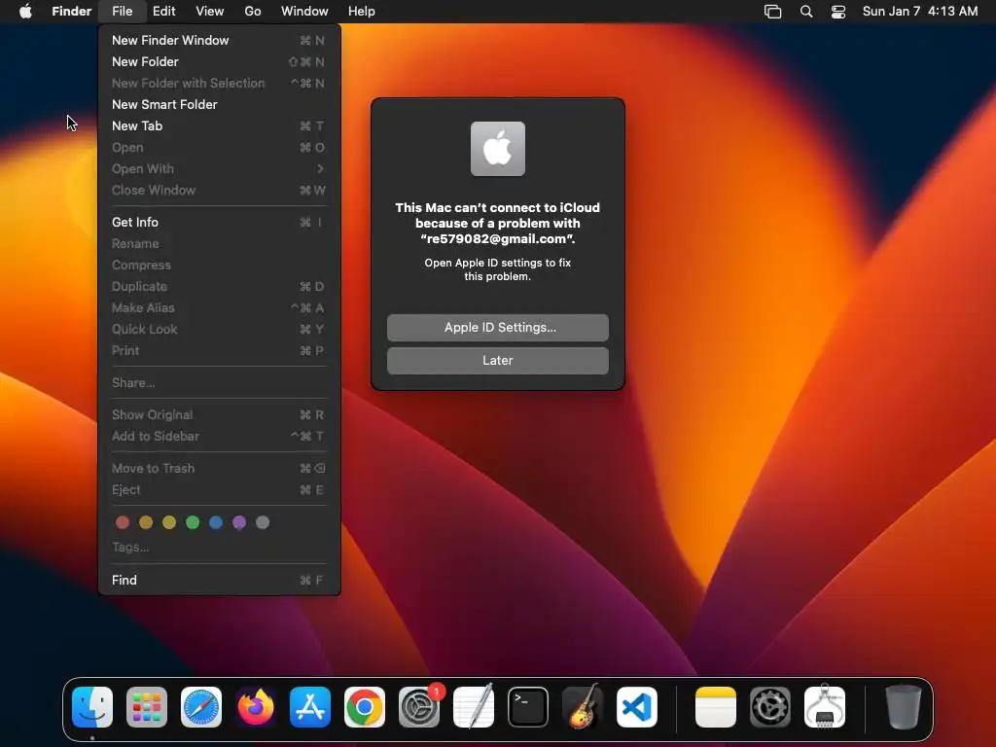Click the Tags… menu entry

pos(219,547)
